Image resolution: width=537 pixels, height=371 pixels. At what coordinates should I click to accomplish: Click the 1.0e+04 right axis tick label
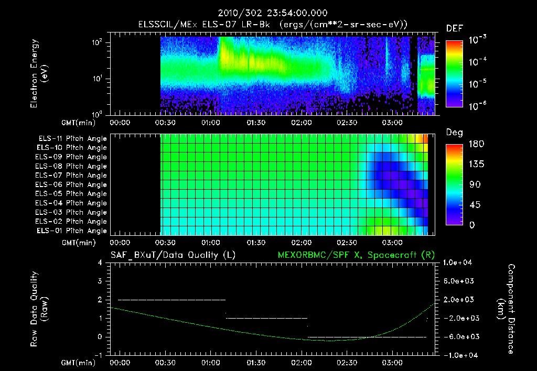[x=457, y=263]
